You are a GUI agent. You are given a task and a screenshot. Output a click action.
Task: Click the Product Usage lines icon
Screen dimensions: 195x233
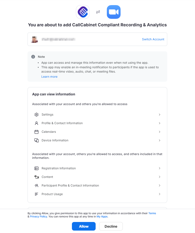click(x=37, y=194)
